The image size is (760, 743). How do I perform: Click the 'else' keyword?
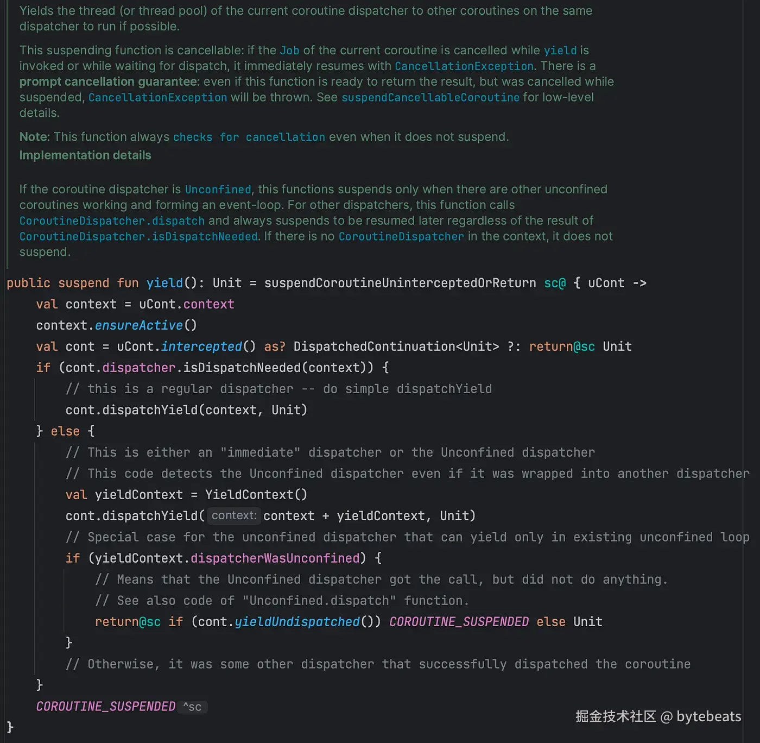[65, 431]
